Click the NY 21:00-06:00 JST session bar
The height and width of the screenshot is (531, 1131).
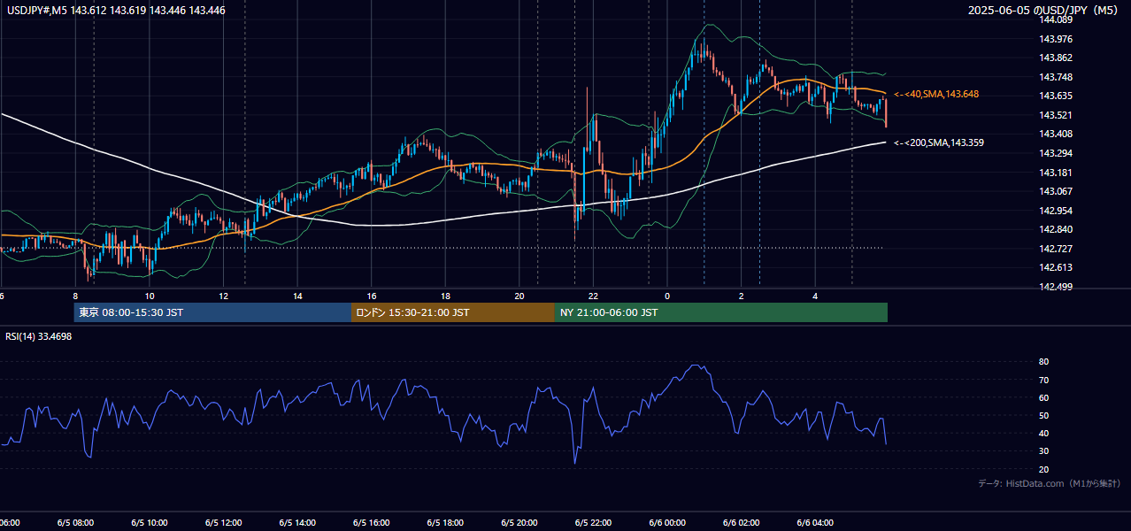pos(721,312)
